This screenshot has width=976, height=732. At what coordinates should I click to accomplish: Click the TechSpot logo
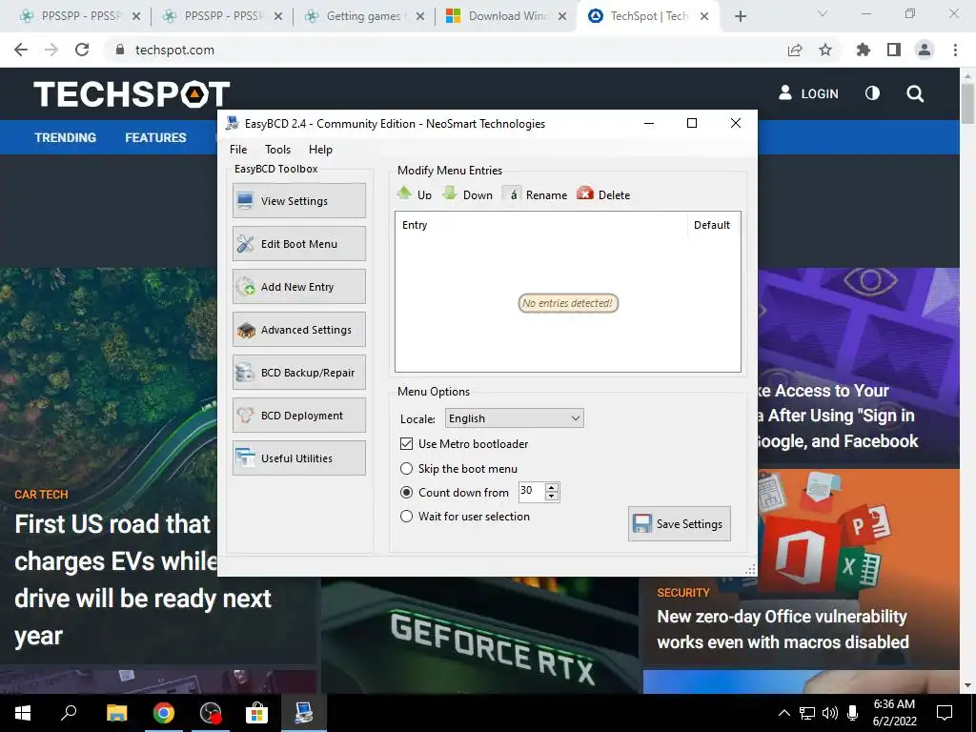click(x=132, y=94)
